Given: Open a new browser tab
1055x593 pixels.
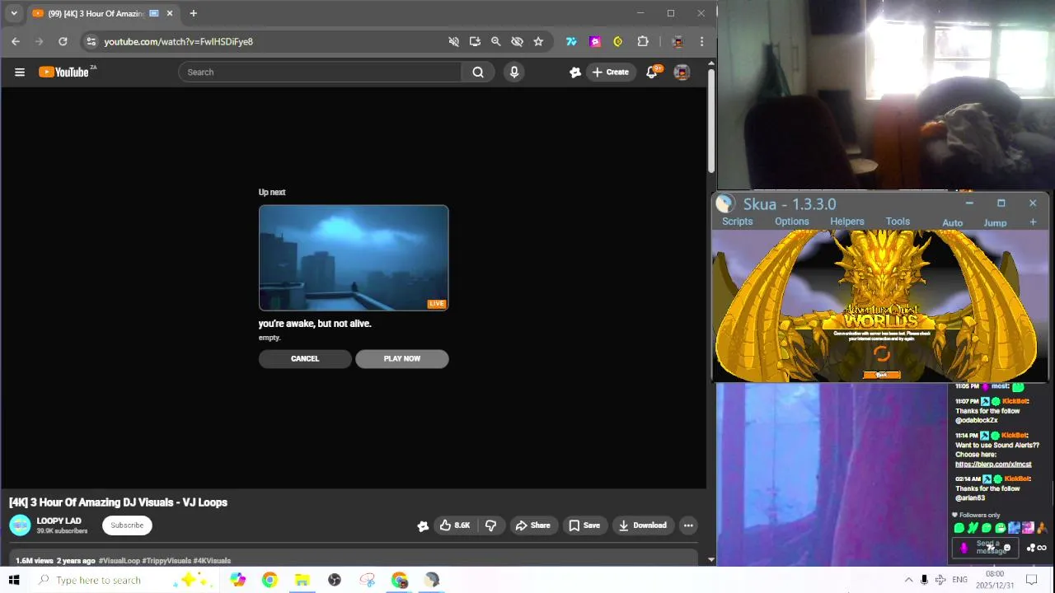Looking at the screenshot, I should (193, 13).
